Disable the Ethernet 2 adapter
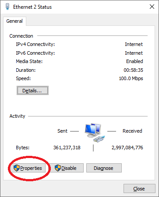The height and width of the screenshot is (197, 159). [66, 168]
